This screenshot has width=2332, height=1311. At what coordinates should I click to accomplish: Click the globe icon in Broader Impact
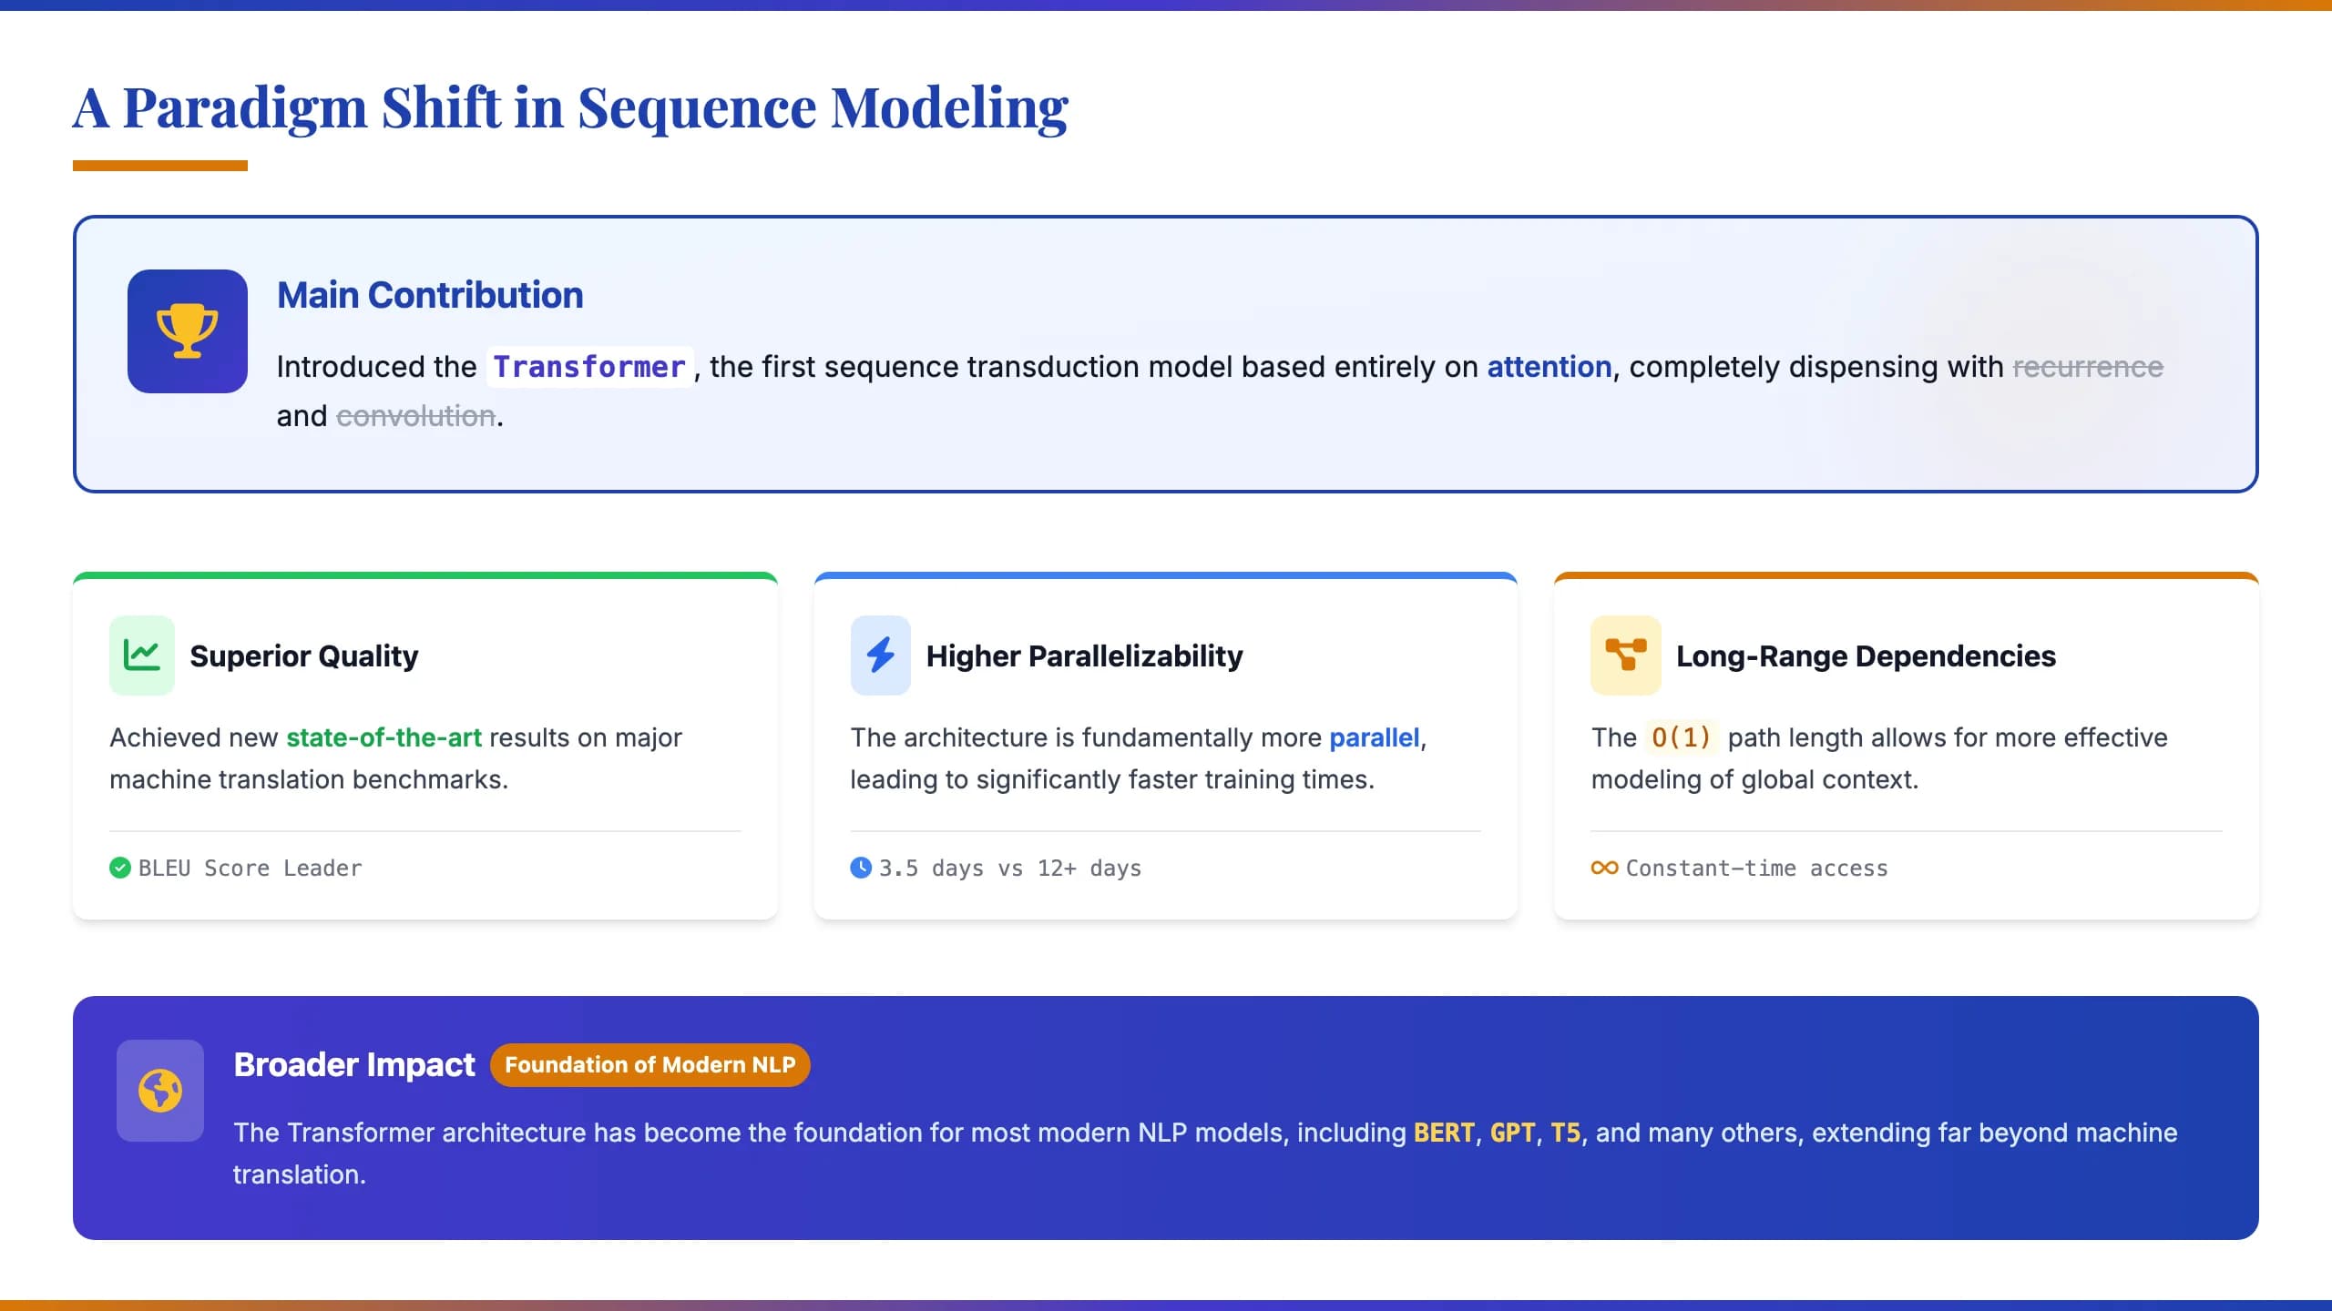click(x=160, y=1090)
